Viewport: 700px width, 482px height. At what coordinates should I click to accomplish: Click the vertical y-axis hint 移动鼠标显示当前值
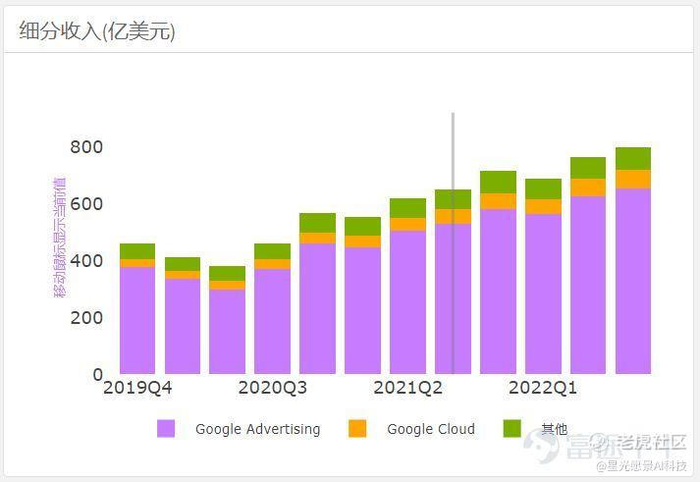tap(60, 238)
